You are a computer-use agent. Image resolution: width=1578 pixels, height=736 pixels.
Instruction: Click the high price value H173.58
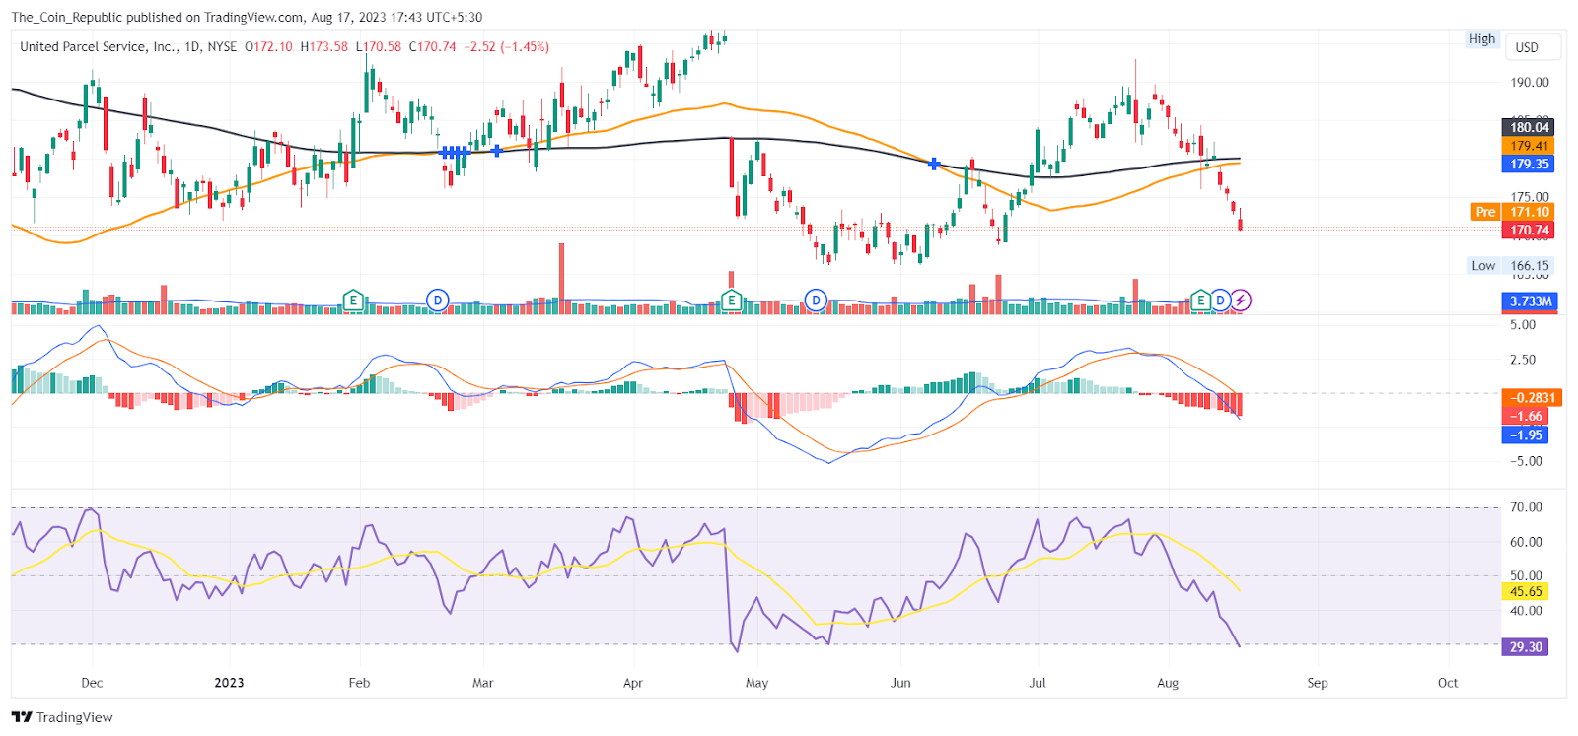tap(324, 46)
